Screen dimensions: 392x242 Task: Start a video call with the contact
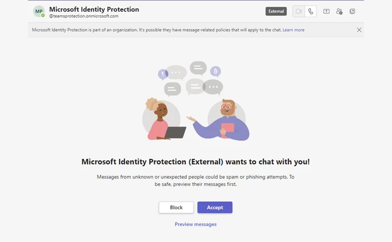pyautogui.click(x=299, y=11)
